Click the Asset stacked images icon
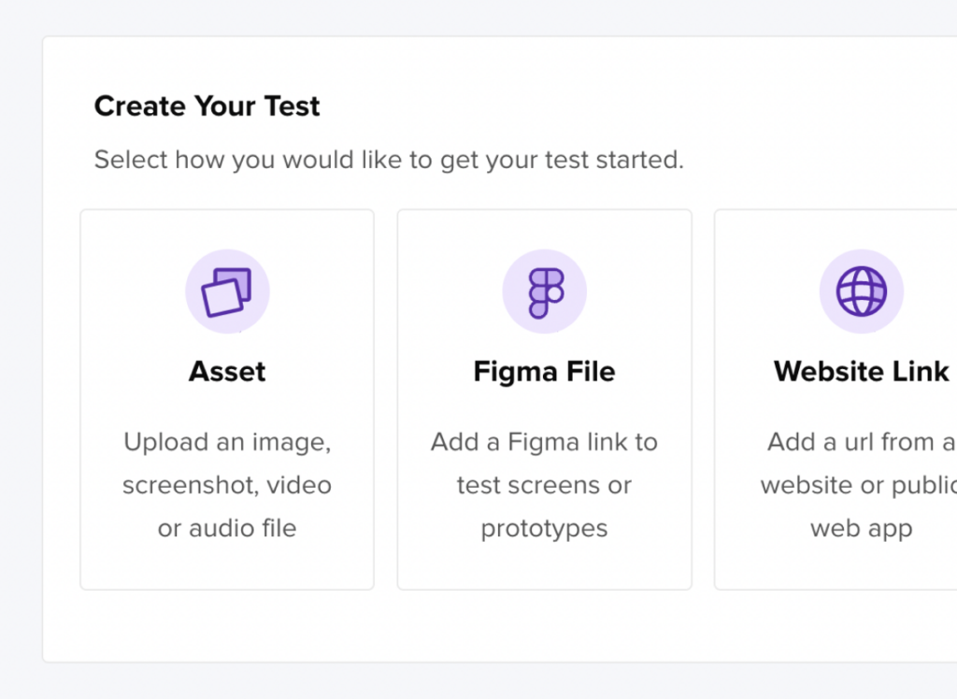The image size is (957, 699). (x=227, y=292)
